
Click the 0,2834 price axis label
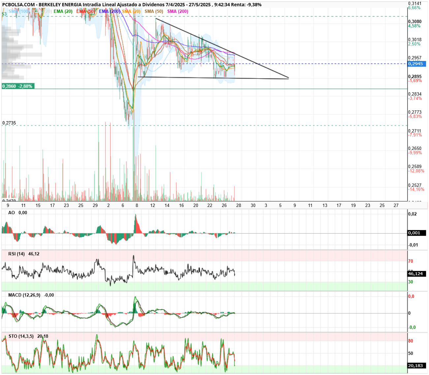click(x=415, y=94)
